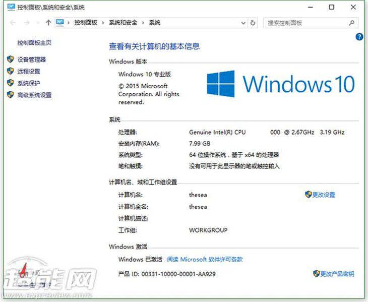Click the 更改设置 link
Image resolution: width=368 pixels, height=302 pixels.
(x=324, y=195)
